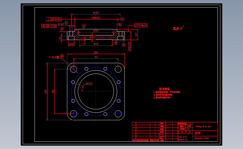Select the 1:1 scale cell

tap(188, 129)
